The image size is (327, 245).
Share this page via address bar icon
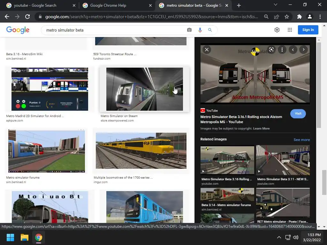(x=277, y=17)
